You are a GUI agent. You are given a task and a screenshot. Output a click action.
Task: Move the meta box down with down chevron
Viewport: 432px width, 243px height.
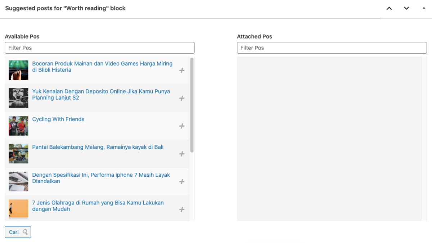click(x=406, y=8)
